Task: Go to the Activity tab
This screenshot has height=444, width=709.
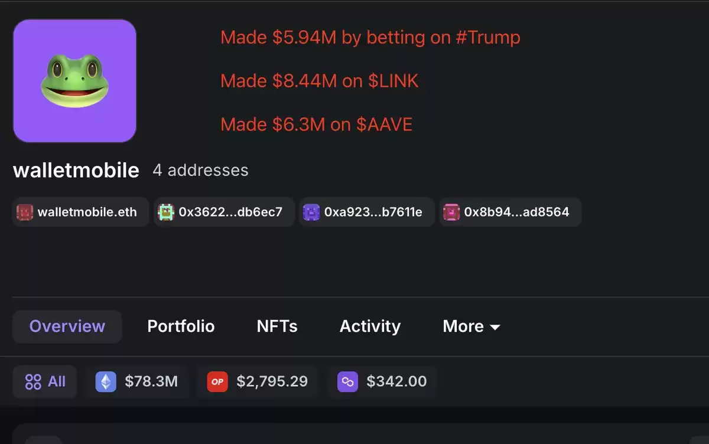Action: (370, 327)
